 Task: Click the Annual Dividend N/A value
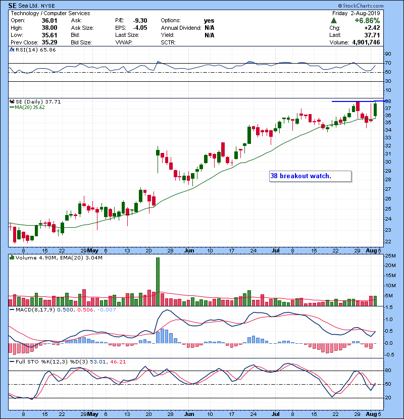(x=210, y=28)
